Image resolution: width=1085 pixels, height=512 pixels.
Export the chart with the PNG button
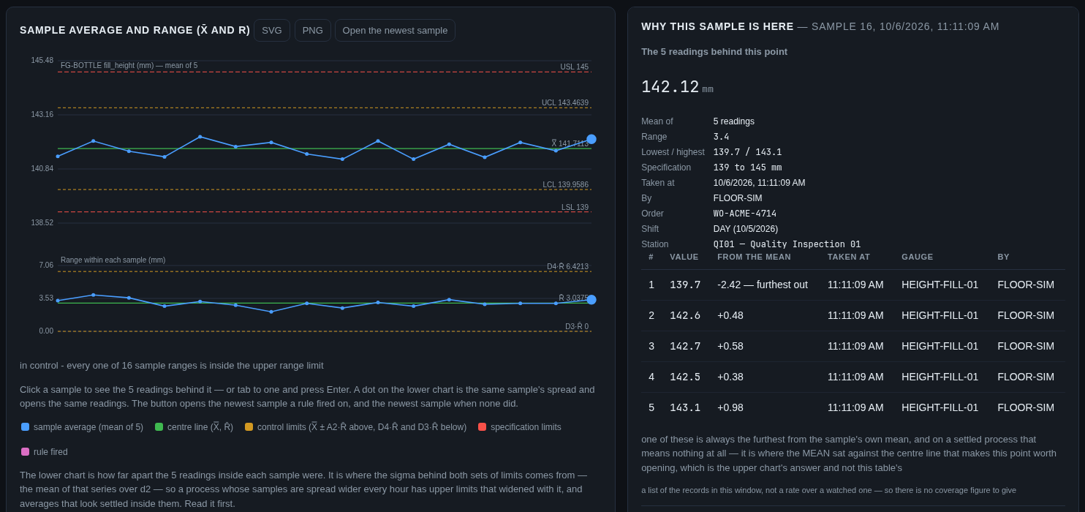coord(313,30)
